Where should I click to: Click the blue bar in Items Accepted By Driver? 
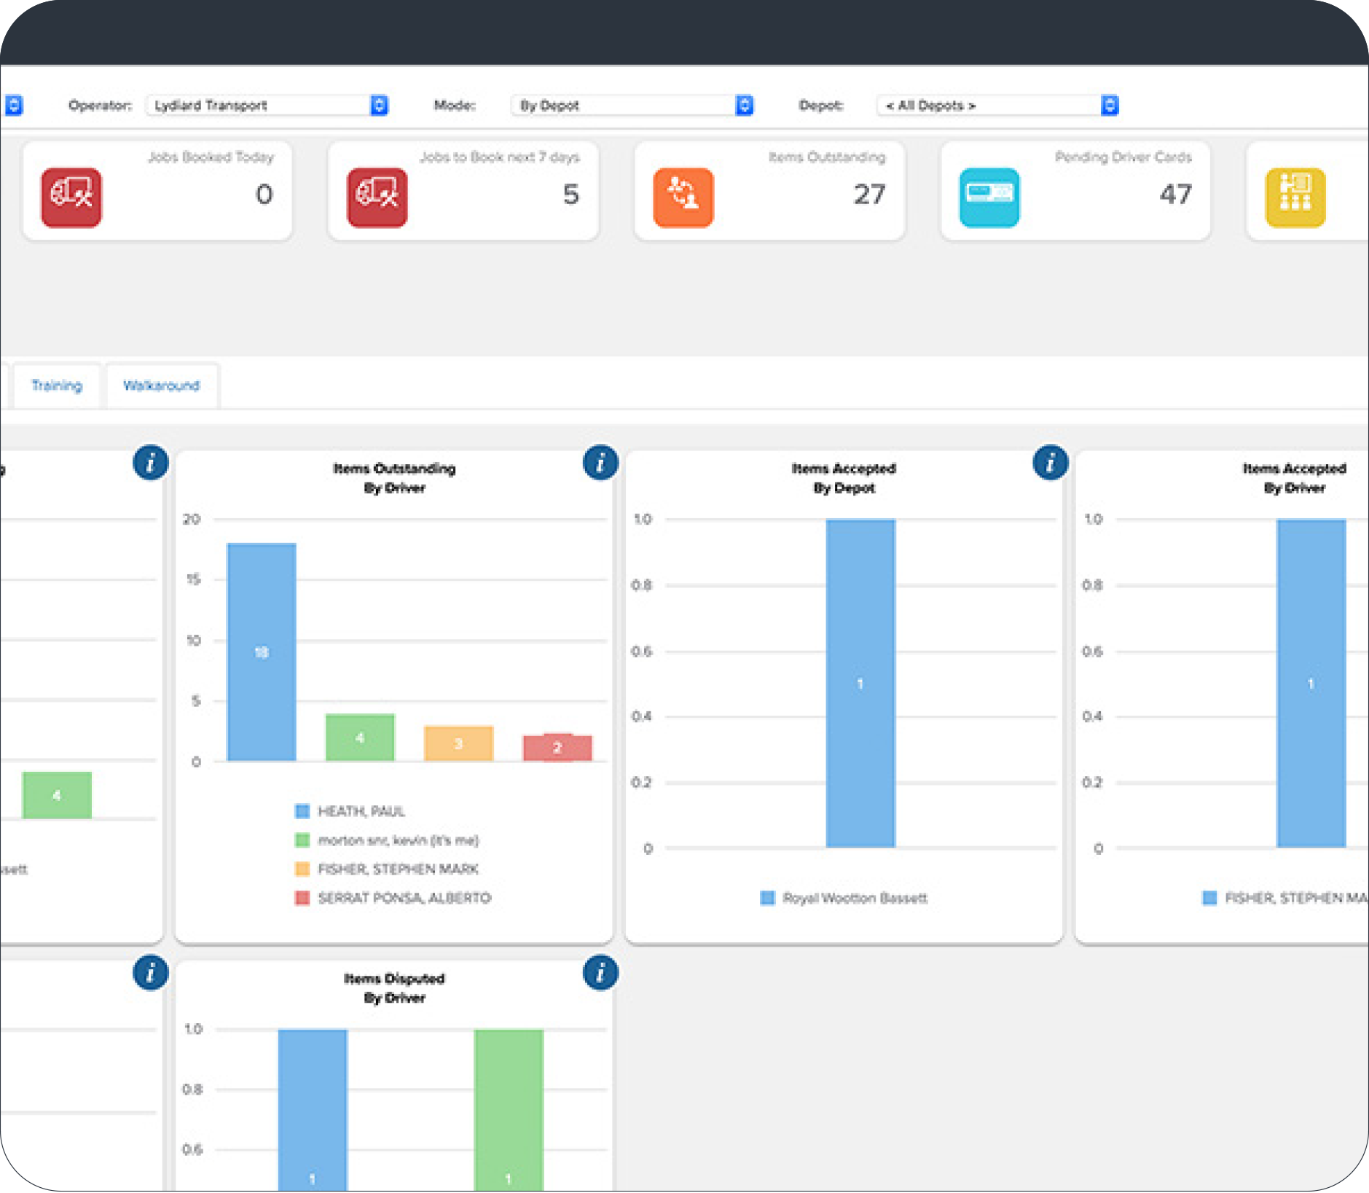pyautogui.click(x=1311, y=684)
